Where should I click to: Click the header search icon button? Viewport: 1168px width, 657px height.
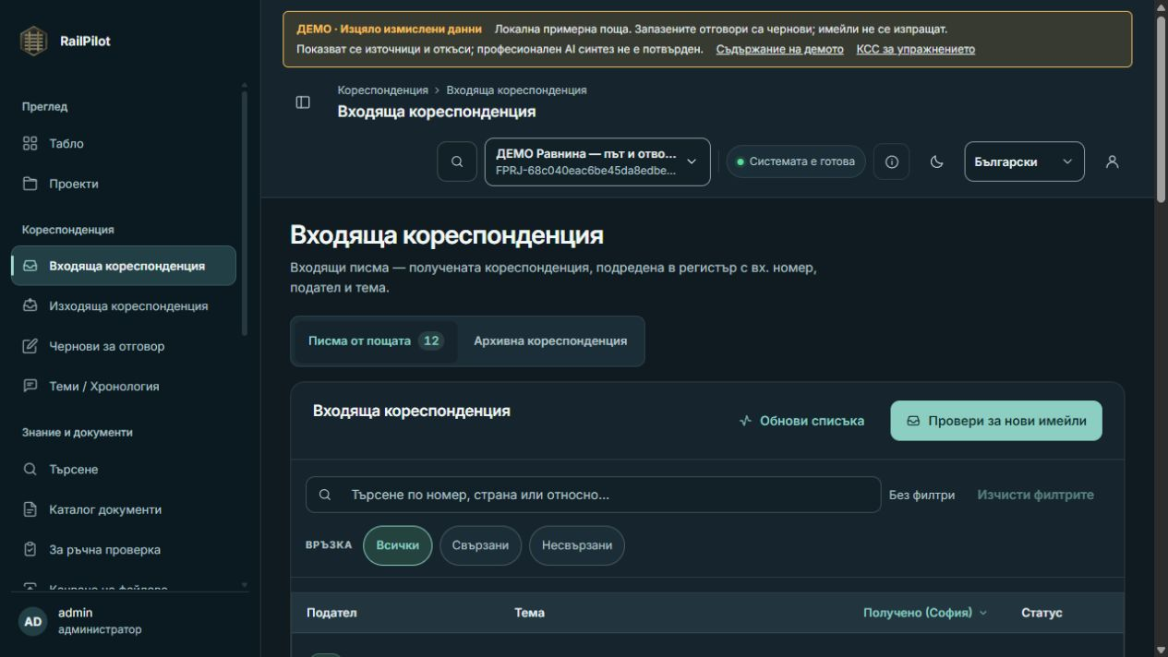pyautogui.click(x=457, y=161)
